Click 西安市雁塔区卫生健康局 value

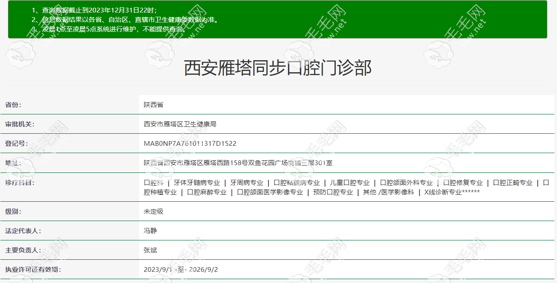[180, 124]
